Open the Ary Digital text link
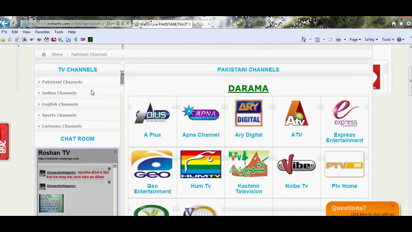The image size is (412, 232). point(248,135)
